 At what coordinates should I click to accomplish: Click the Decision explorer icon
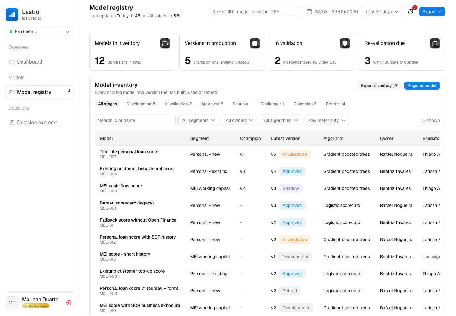(12, 123)
